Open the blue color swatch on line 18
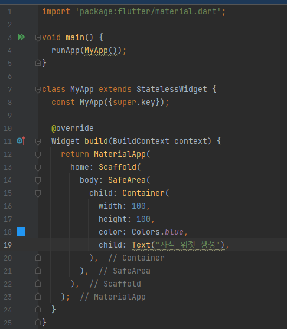287x329 pixels. [21, 232]
